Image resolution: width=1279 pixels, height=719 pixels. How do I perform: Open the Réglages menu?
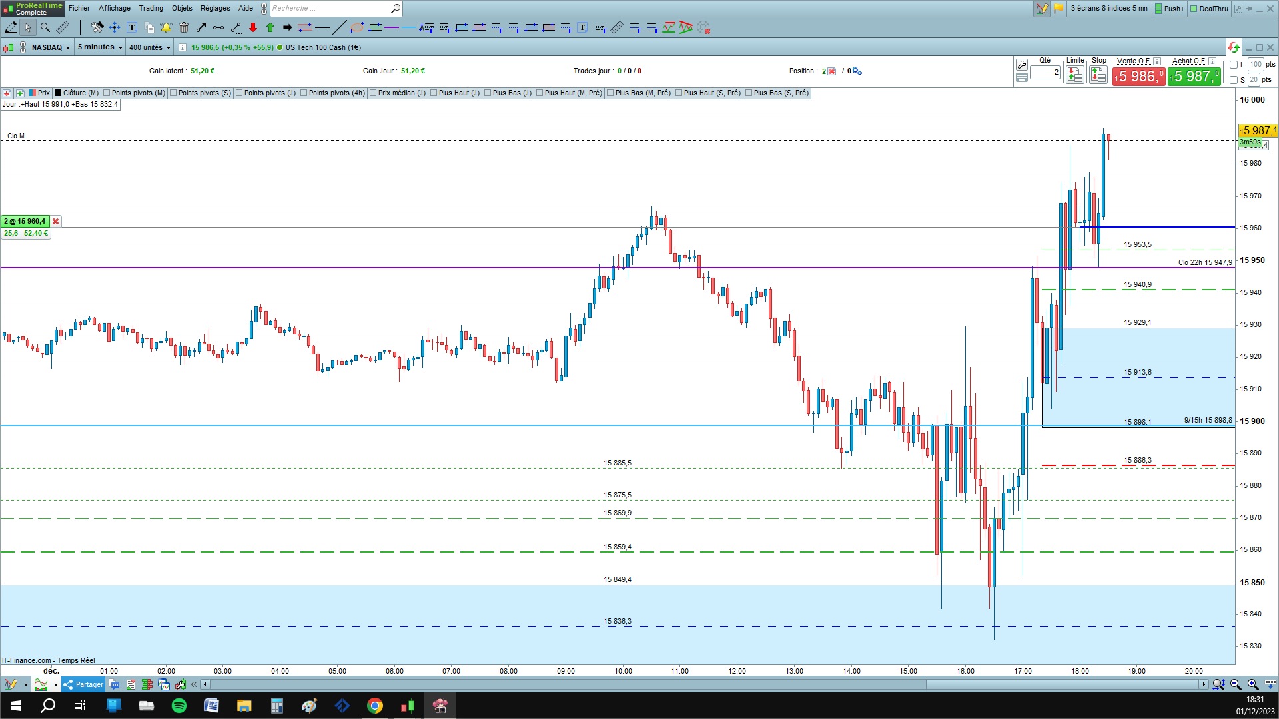(215, 8)
